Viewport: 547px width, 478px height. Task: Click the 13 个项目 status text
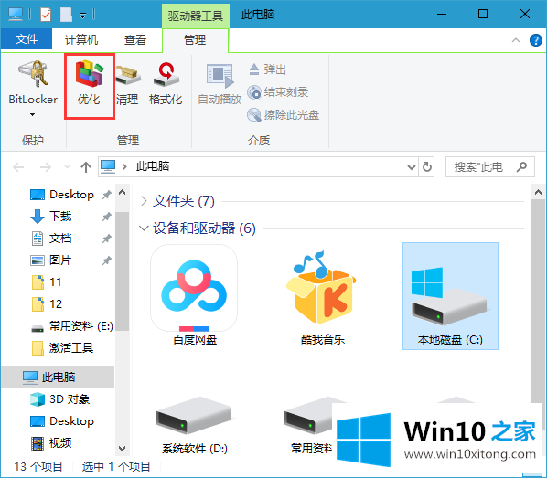pyautogui.click(x=38, y=466)
